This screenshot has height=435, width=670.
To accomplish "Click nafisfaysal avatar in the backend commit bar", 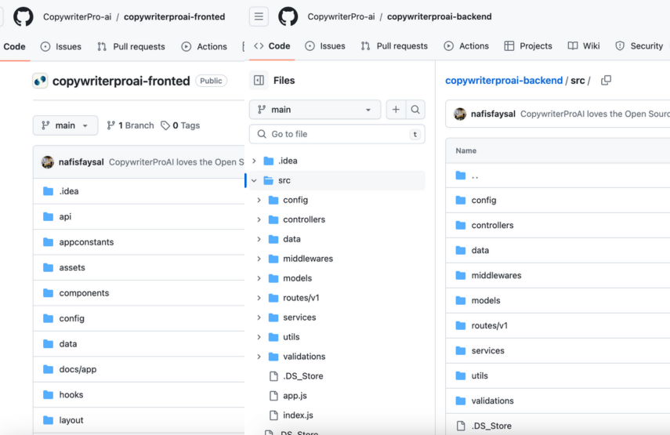I will [460, 114].
